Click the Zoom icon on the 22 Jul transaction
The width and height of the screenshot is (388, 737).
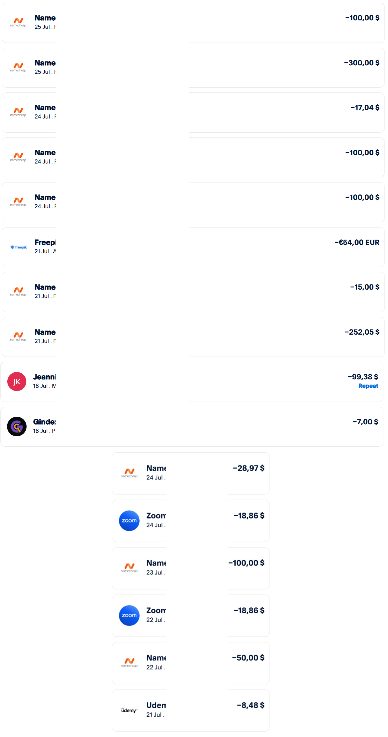(129, 615)
